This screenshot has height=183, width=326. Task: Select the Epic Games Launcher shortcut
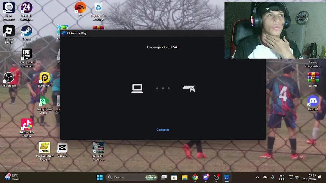pos(27,58)
